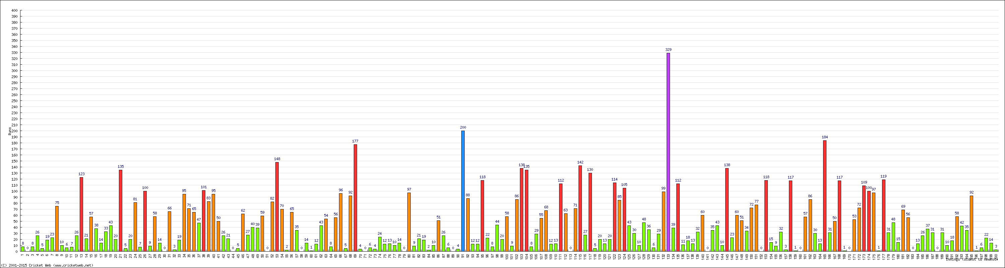Image resolution: width=1005 pixels, height=268 pixels.
Task: Select the orange bar labeled 81
Action: [x=135, y=227]
